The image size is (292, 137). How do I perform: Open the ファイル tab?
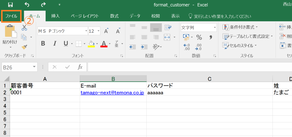point(11,16)
